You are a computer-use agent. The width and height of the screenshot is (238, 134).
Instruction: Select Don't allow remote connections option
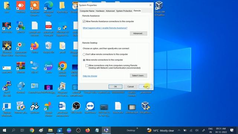(84, 54)
